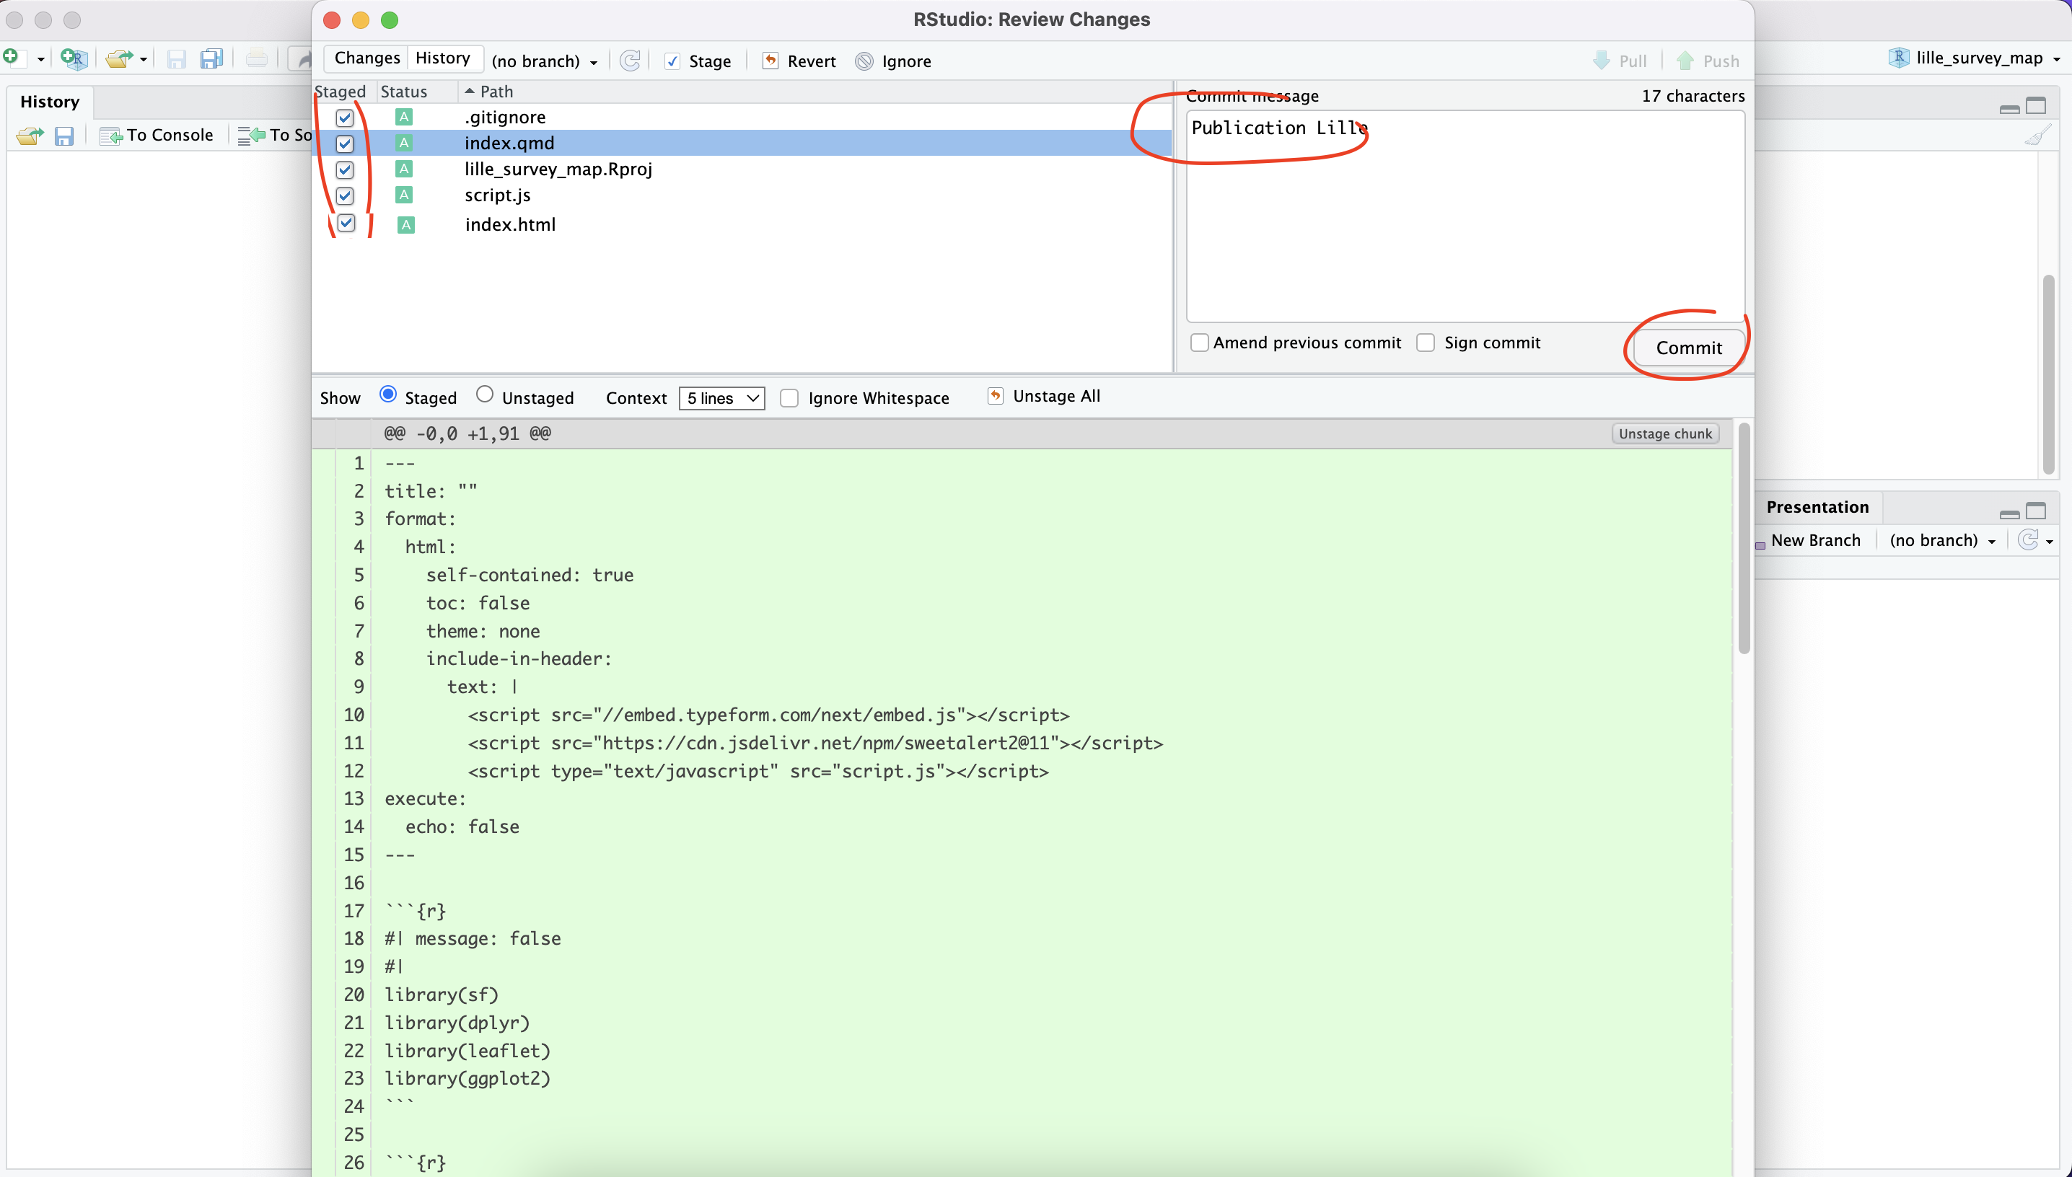Click the Stage button
Viewport: 2072px width, 1177px height.
click(698, 61)
